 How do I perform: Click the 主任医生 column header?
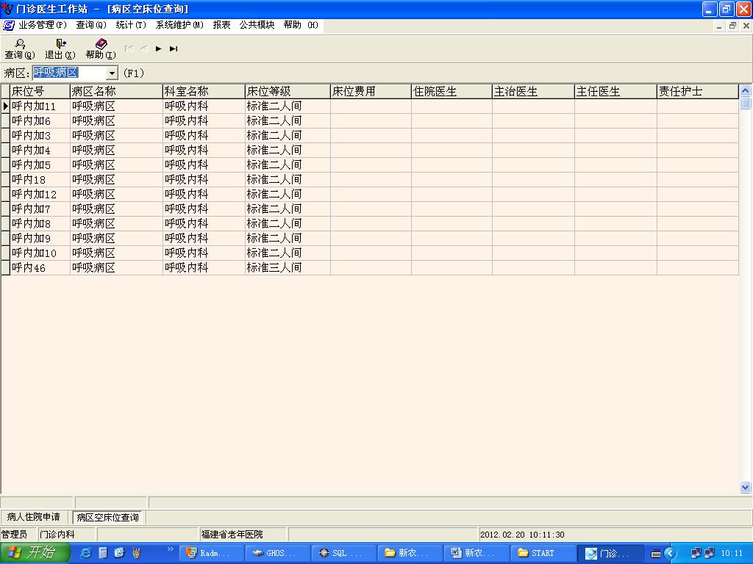tap(615, 91)
